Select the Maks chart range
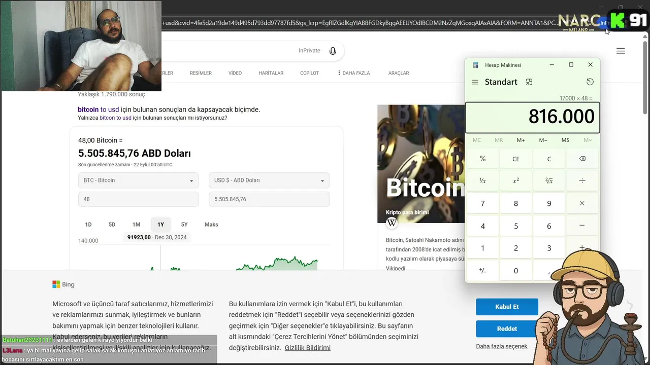 click(x=211, y=225)
